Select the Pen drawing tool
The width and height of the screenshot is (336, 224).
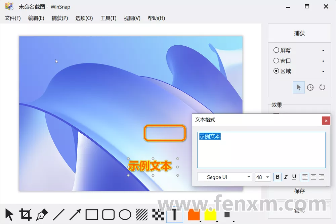tap(42, 215)
